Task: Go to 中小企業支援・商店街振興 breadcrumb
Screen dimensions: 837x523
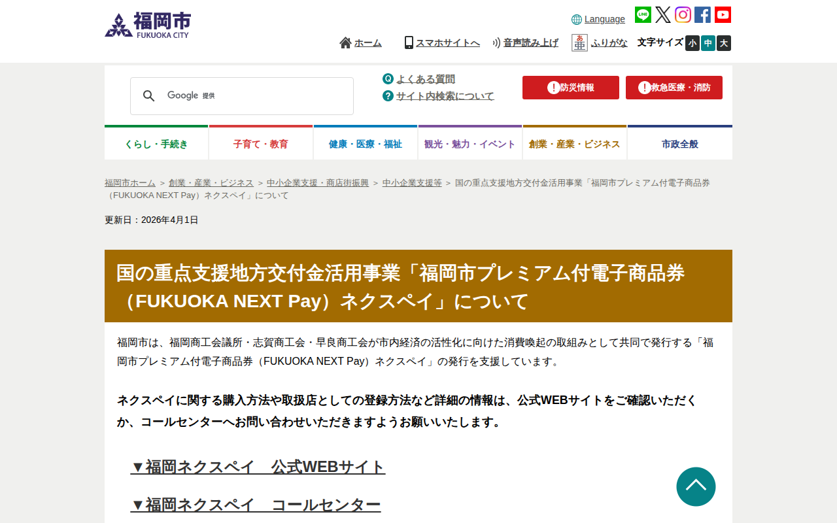Action: [318, 183]
